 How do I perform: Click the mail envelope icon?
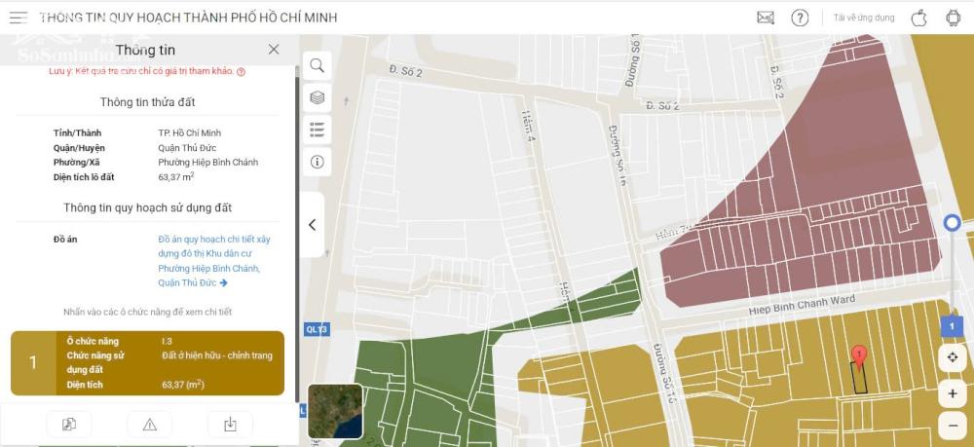766,18
